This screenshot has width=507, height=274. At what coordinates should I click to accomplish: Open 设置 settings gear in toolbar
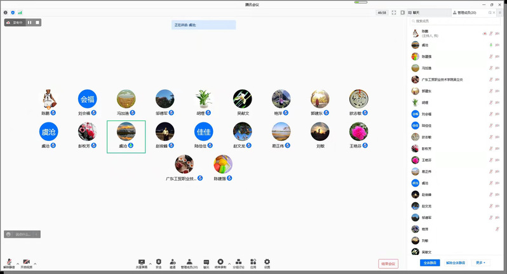(267, 263)
